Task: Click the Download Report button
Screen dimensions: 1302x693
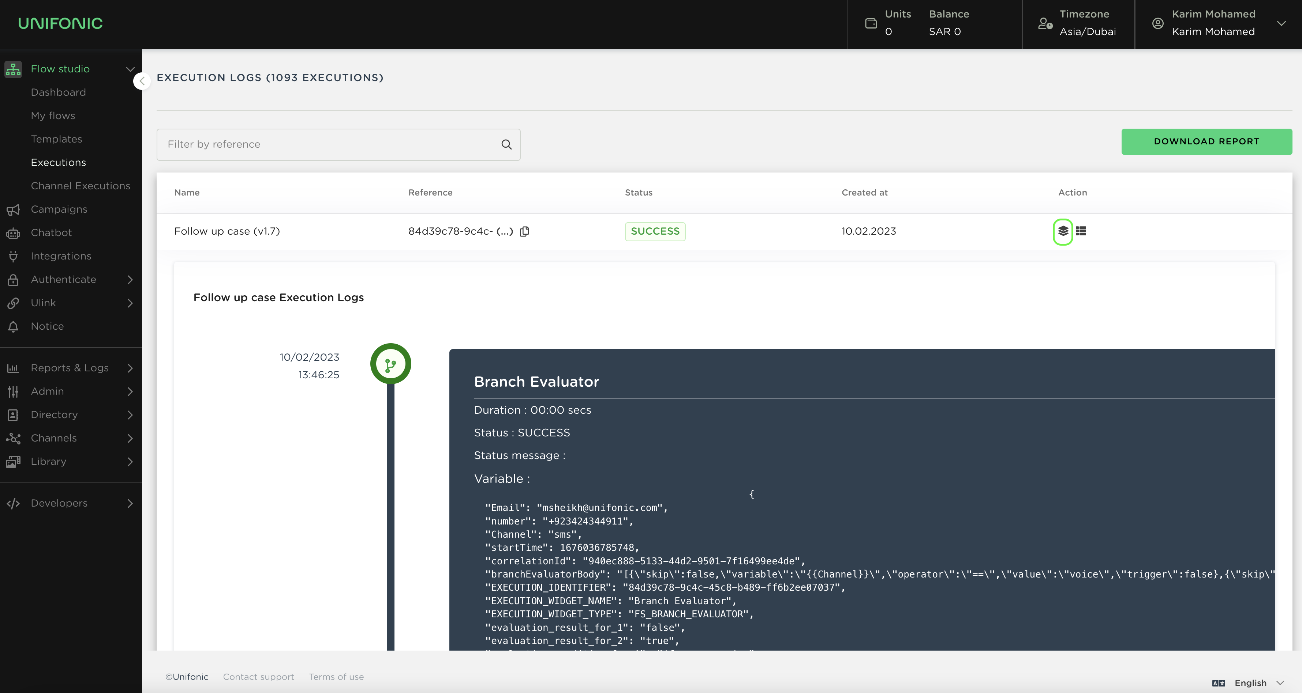Action: point(1206,142)
